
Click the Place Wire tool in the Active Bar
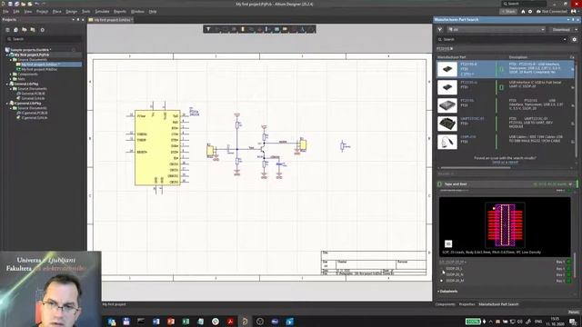pyautogui.click(x=251, y=29)
